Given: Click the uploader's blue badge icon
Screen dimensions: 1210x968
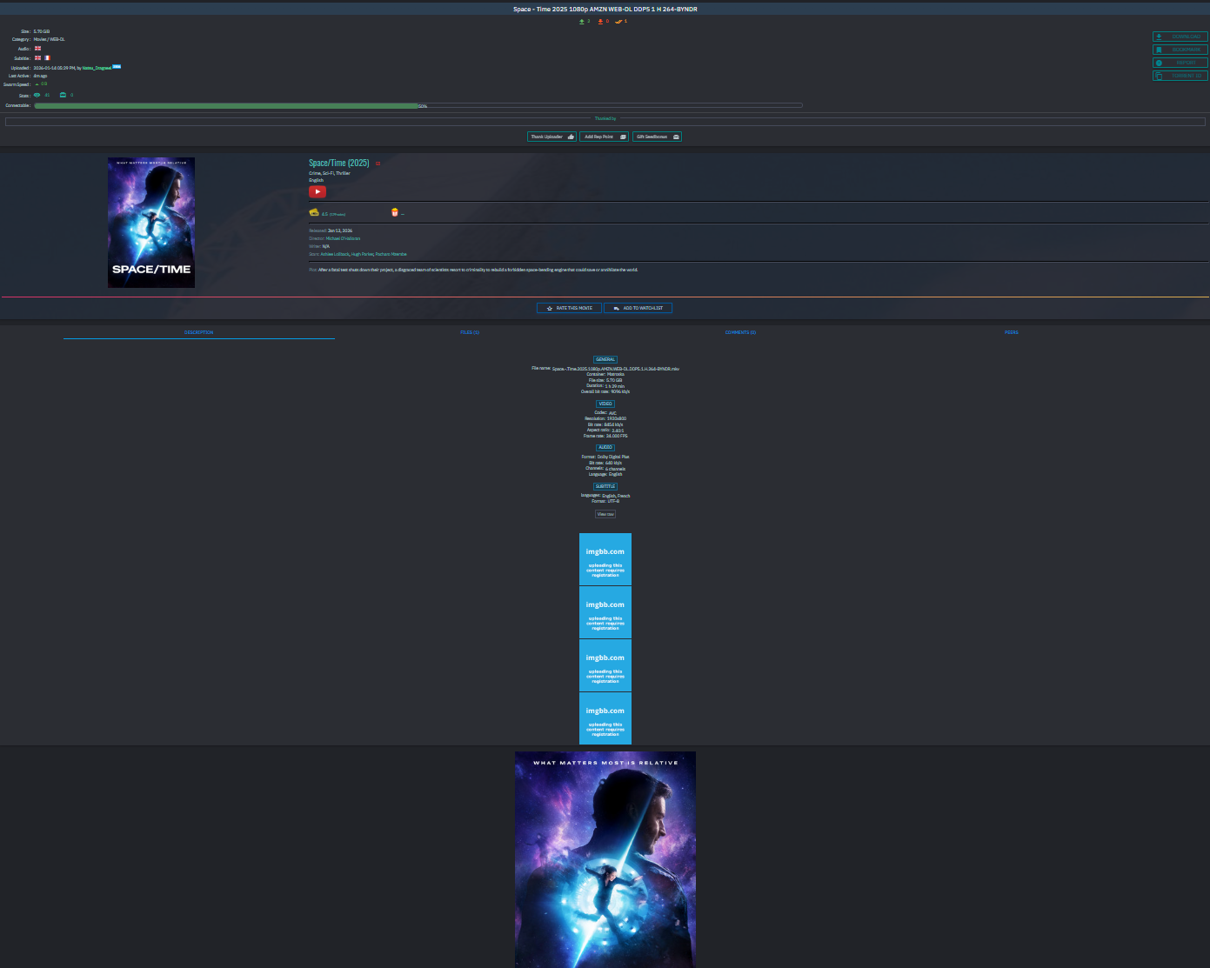Looking at the screenshot, I should coord(117,66).
